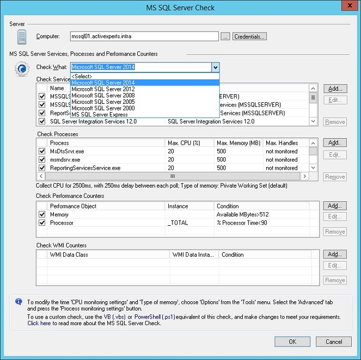This screenshot has width=361, height=360.
Task: Click the gear icon beside Check What
Action: coord(22,69)
